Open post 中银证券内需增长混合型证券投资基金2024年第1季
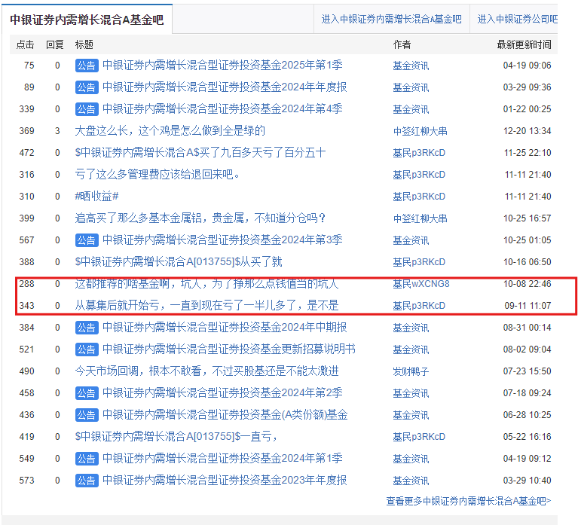The width and height of the screenshot is (578, 525). pos(222,458)
